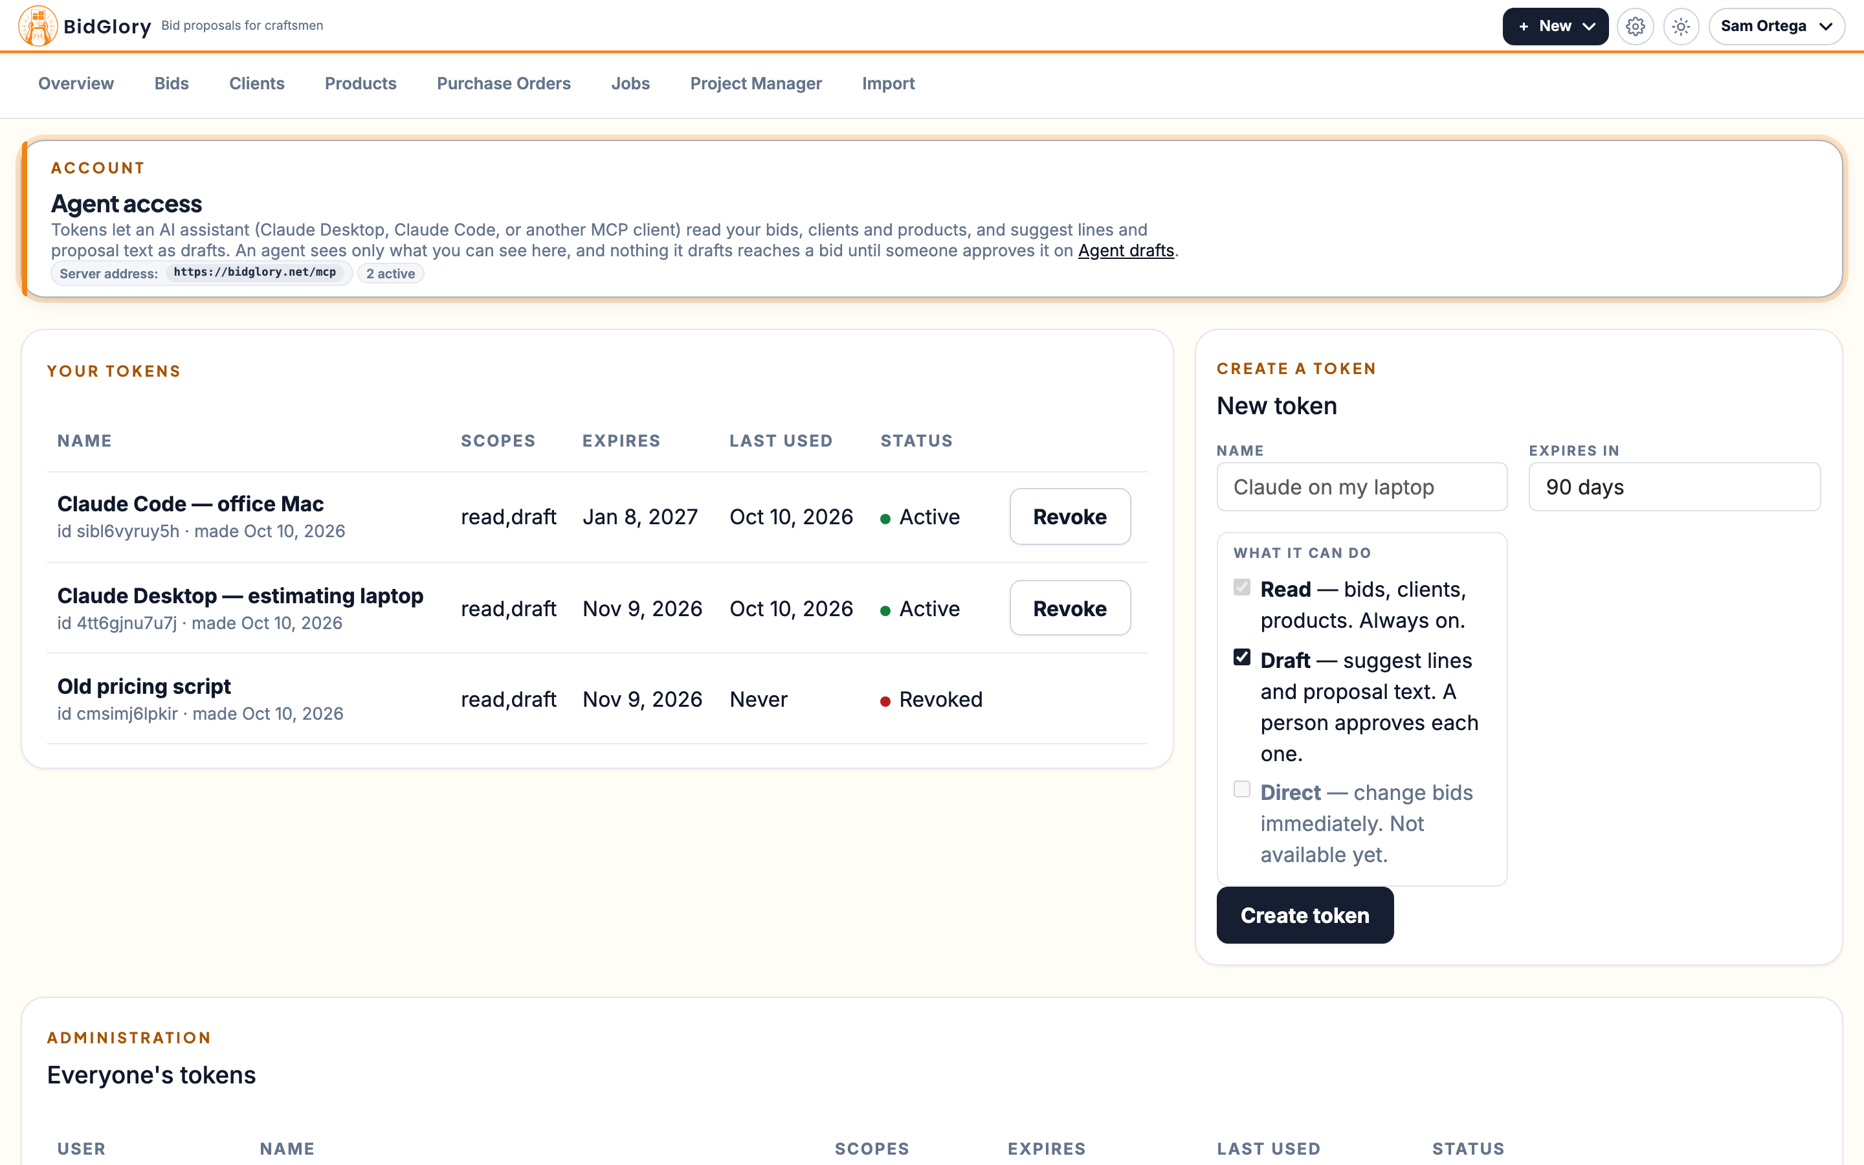
Task: Click the server address https://bidglory.net/mcp
Action: (255, 272)
